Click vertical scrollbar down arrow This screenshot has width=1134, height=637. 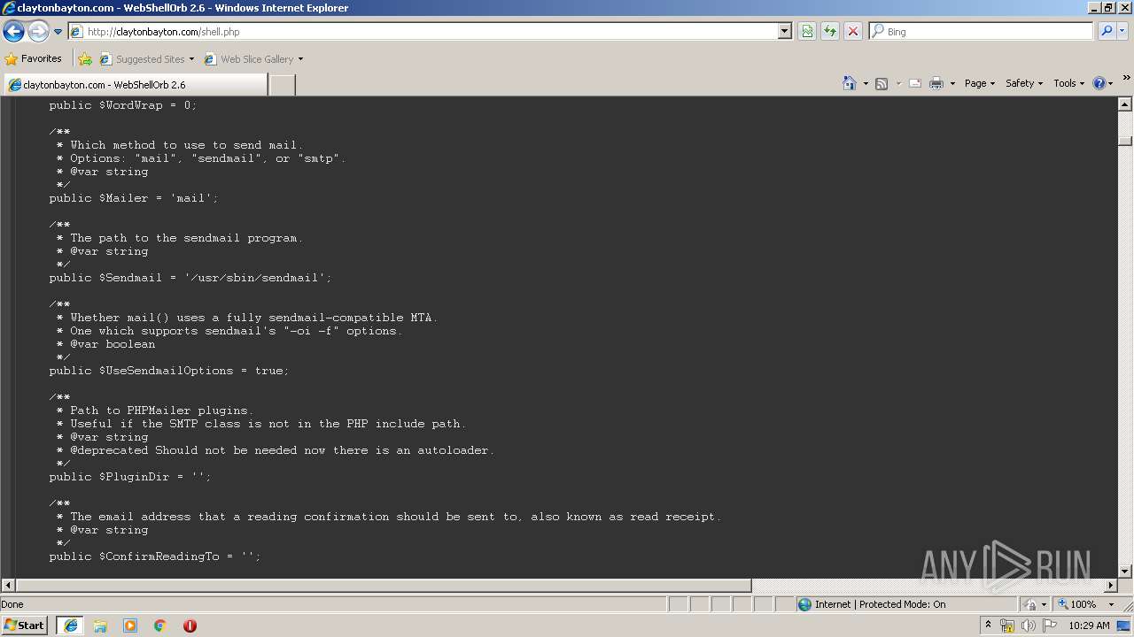pos(1125,572)
